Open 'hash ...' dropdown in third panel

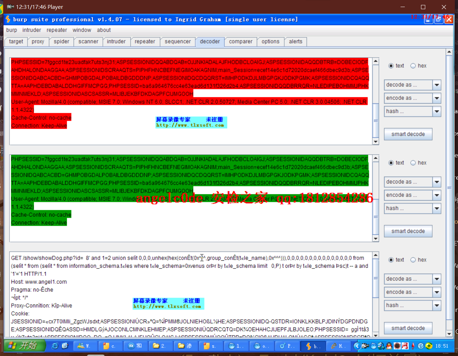[413, 305]
